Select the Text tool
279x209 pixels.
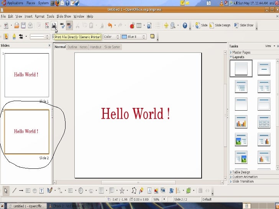41,191
